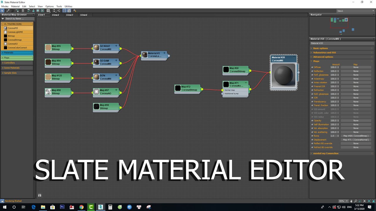The height and width of the screenshot is (211, 376).
Task: Collapse the Map #71 CoronaNormal node
Action: [246, 83]
